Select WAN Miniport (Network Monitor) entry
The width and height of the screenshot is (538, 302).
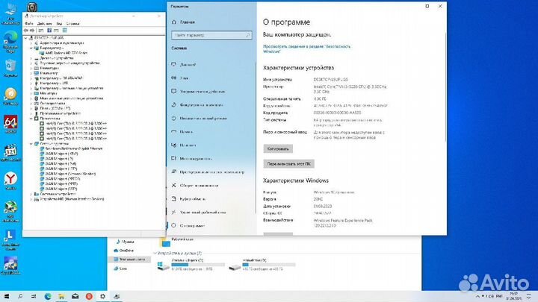tap(67, 174)
